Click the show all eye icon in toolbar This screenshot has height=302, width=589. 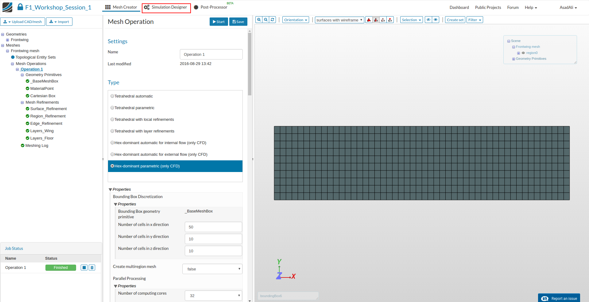(436, 20)
